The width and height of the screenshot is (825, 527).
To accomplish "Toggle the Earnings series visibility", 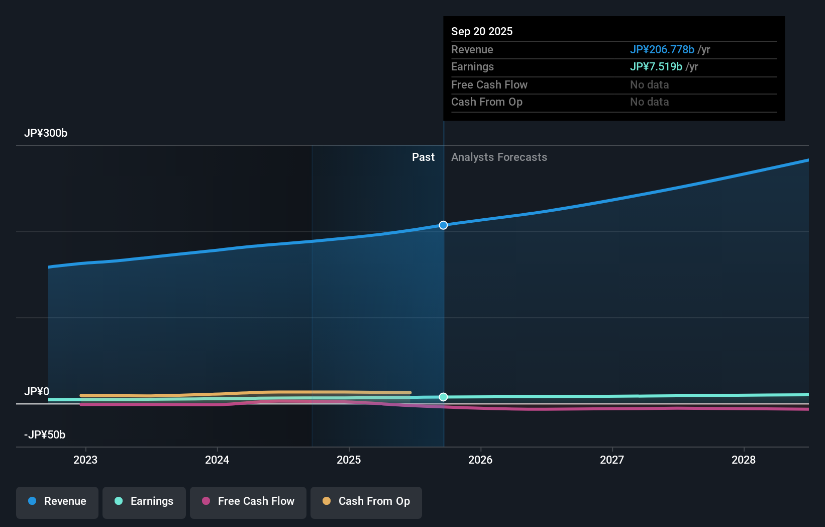I will click(x=144, y=501).
